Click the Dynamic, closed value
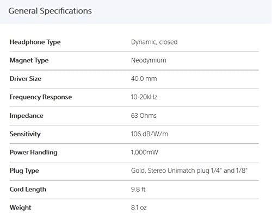The height and width of the screenshot is (214, 272). click(x=154, y=42)
